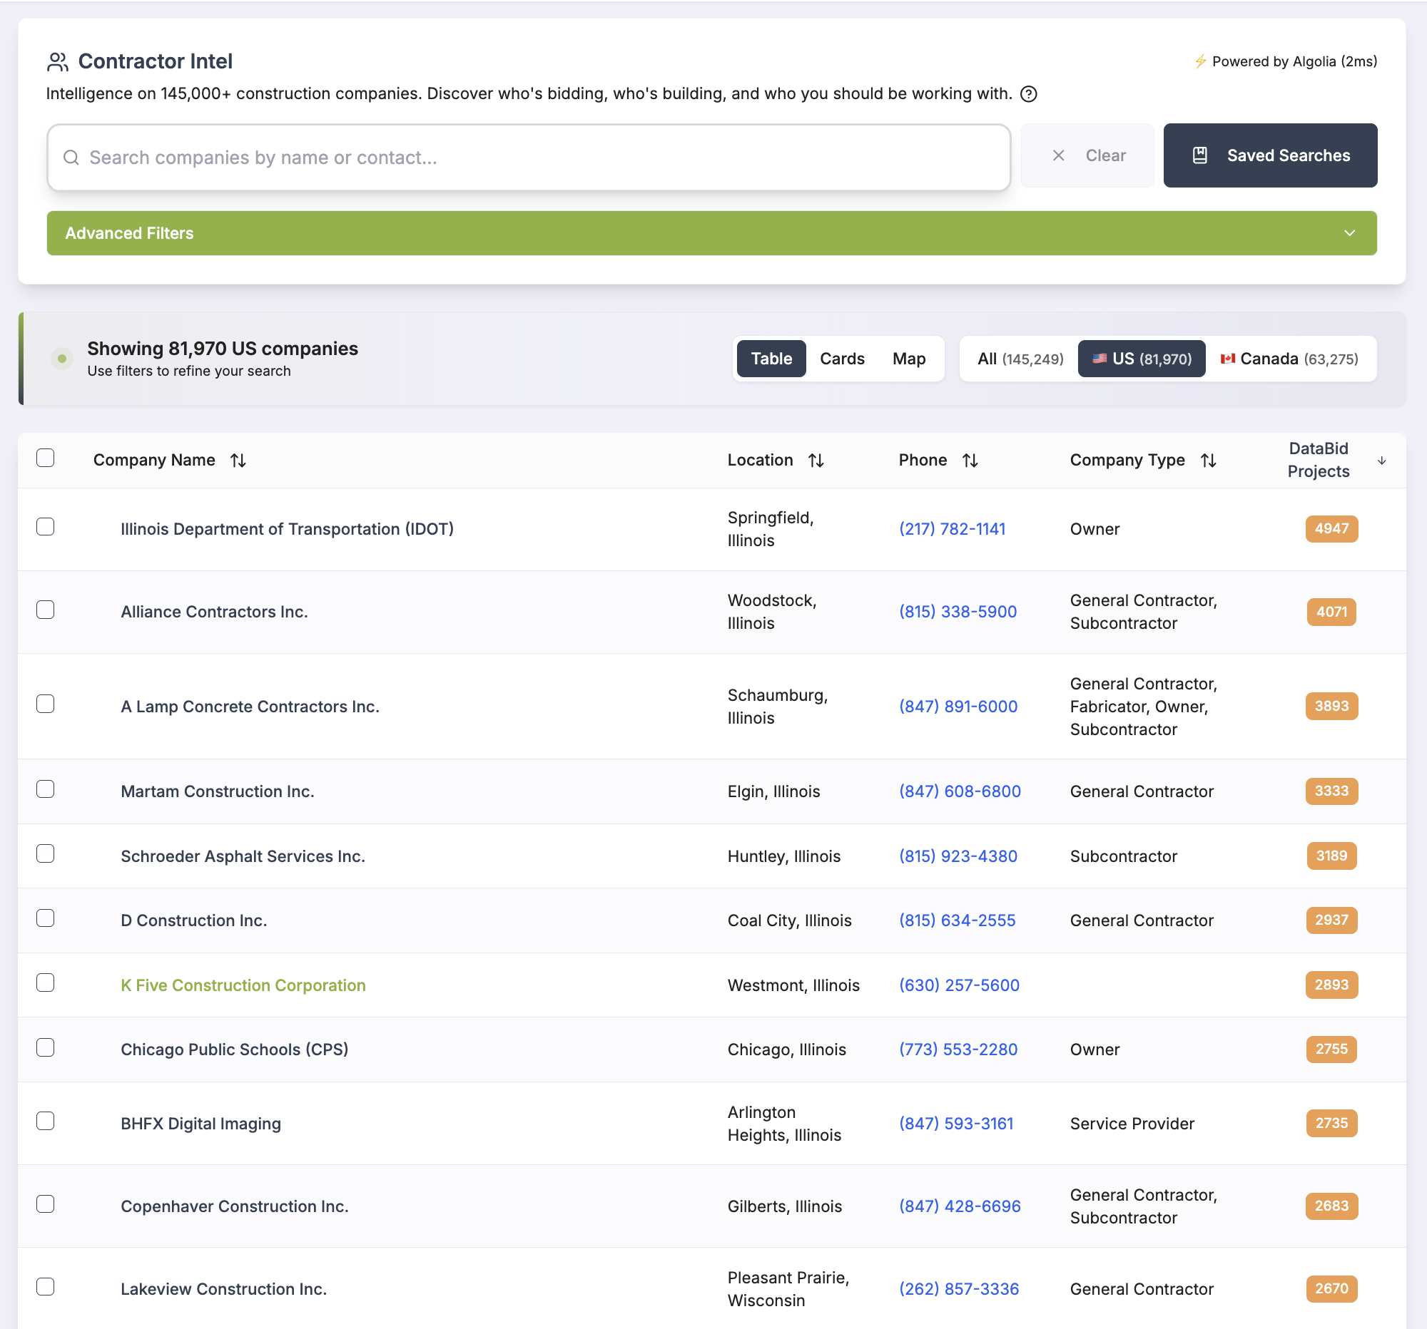Click Copenhaver Construction Inc. name
This screenshot has height=1329, width=1427.
[x=235, y=1206]
